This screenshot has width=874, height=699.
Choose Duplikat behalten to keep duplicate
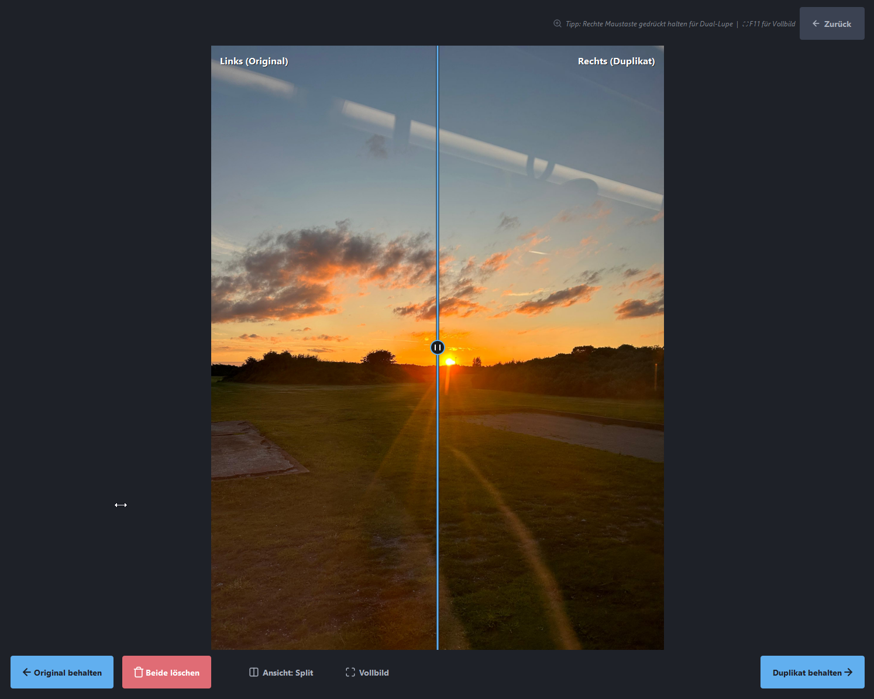(x=812, y=672)
